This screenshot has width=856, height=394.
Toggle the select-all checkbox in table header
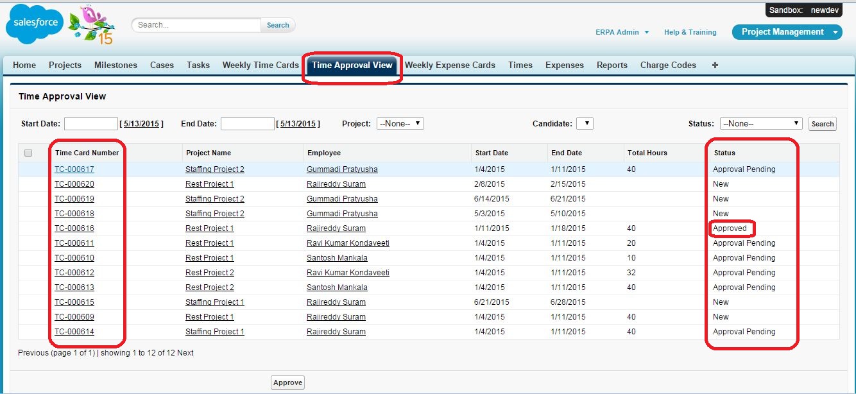[28, 153]
